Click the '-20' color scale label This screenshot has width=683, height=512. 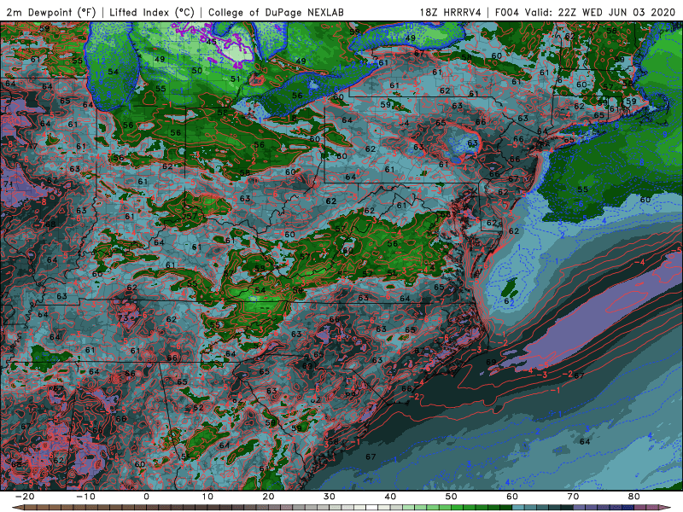[x=25, y=497]
